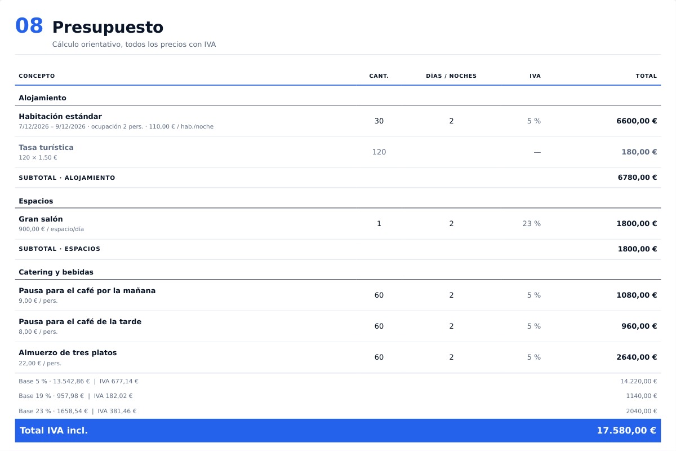Click the "CANT." column header

(379, 76)
